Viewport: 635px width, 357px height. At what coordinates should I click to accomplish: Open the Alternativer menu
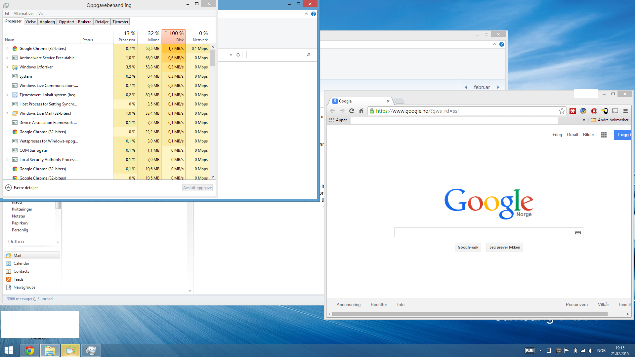[x=23, y=14]
